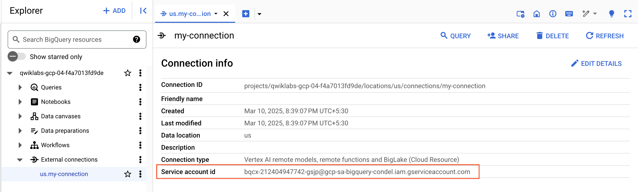The height and width of the screenshot is (192, 638).
Task: Click the Service account id label
Action: [188, 172]
